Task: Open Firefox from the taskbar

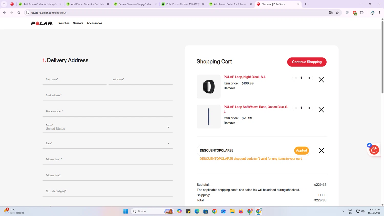Action: [x=241, y=211]
